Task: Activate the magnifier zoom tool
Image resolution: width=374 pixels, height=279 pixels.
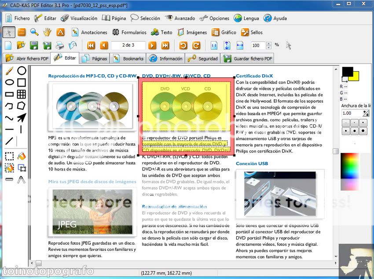Action: (34, 32)
